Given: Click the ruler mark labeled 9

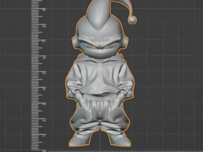Looking at the screenshot, I should click(44, 10).
